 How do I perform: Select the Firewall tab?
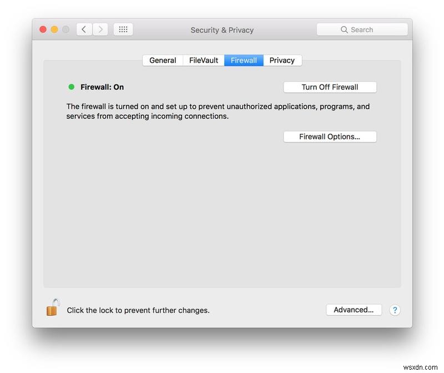coord(244,61)
